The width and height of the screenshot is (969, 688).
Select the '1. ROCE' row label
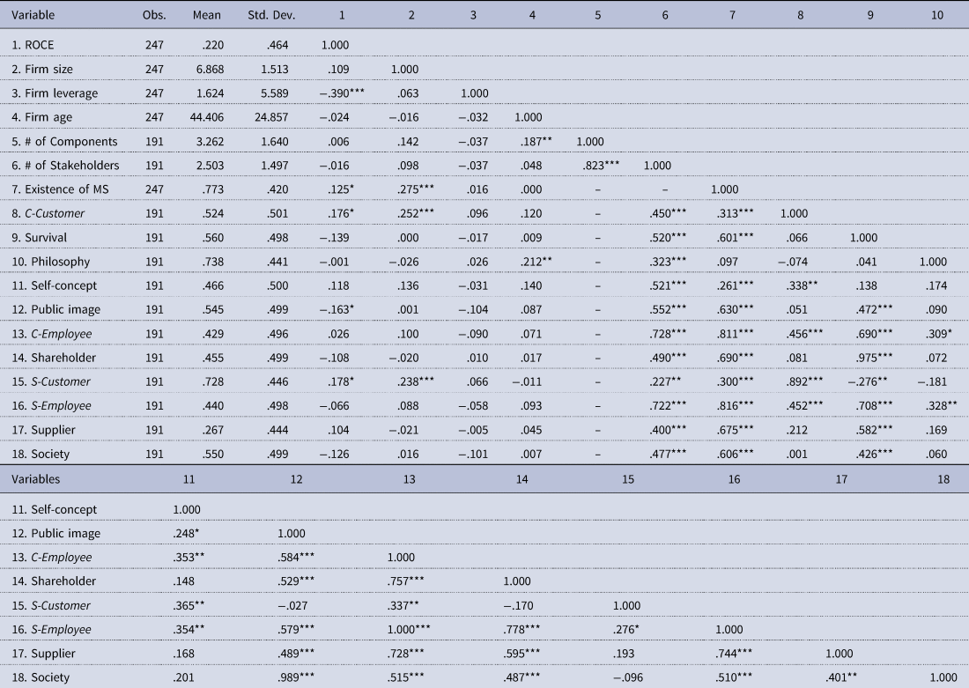[x=35, y=44]
